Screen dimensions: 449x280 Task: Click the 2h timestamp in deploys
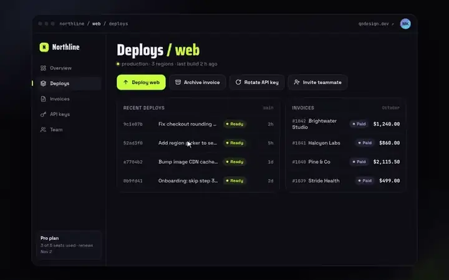[x=271, y=124]
